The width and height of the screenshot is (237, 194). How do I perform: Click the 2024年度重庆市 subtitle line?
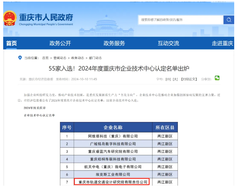click(35, 108)
